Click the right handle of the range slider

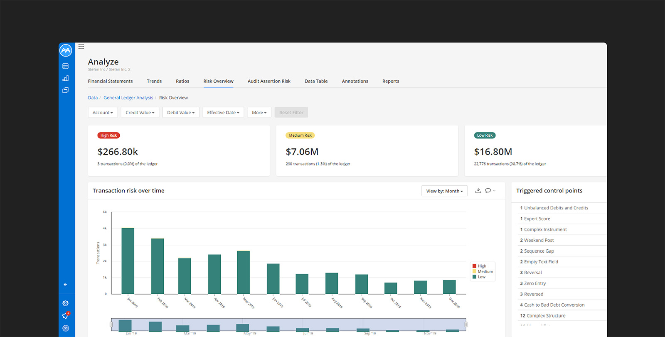(x=466, y=325)
